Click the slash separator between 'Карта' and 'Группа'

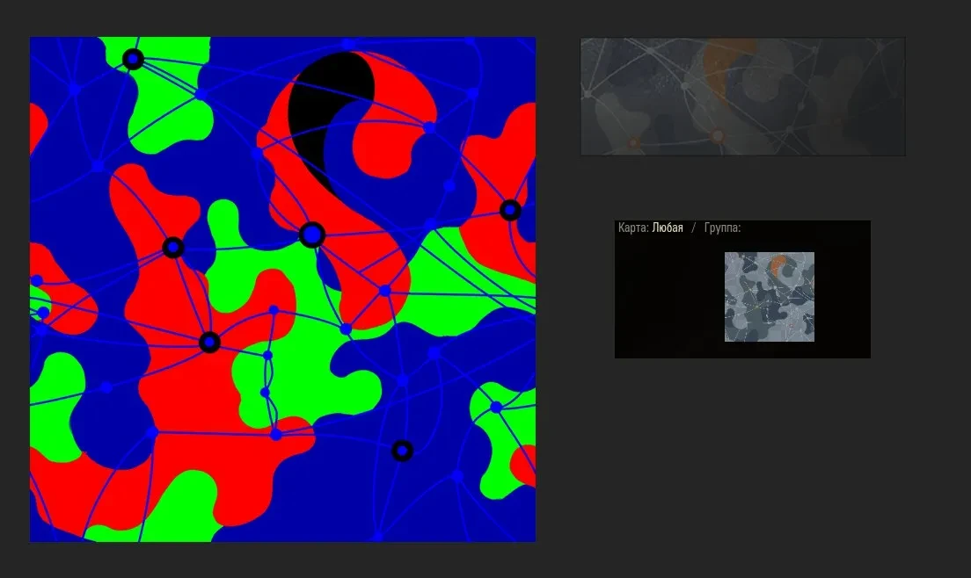click(693, 228)
